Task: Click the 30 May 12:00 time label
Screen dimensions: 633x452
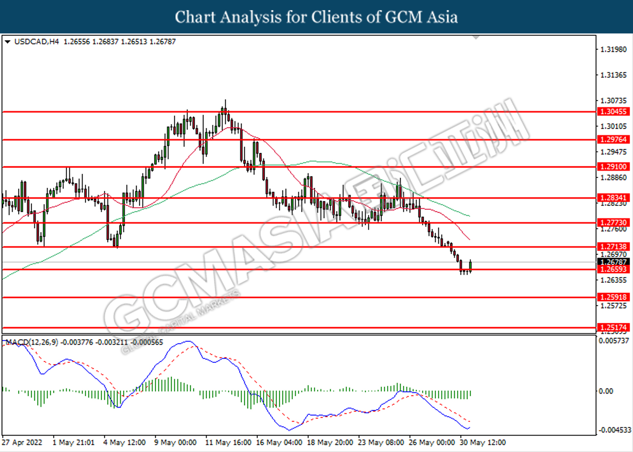Action: (483, 442)
